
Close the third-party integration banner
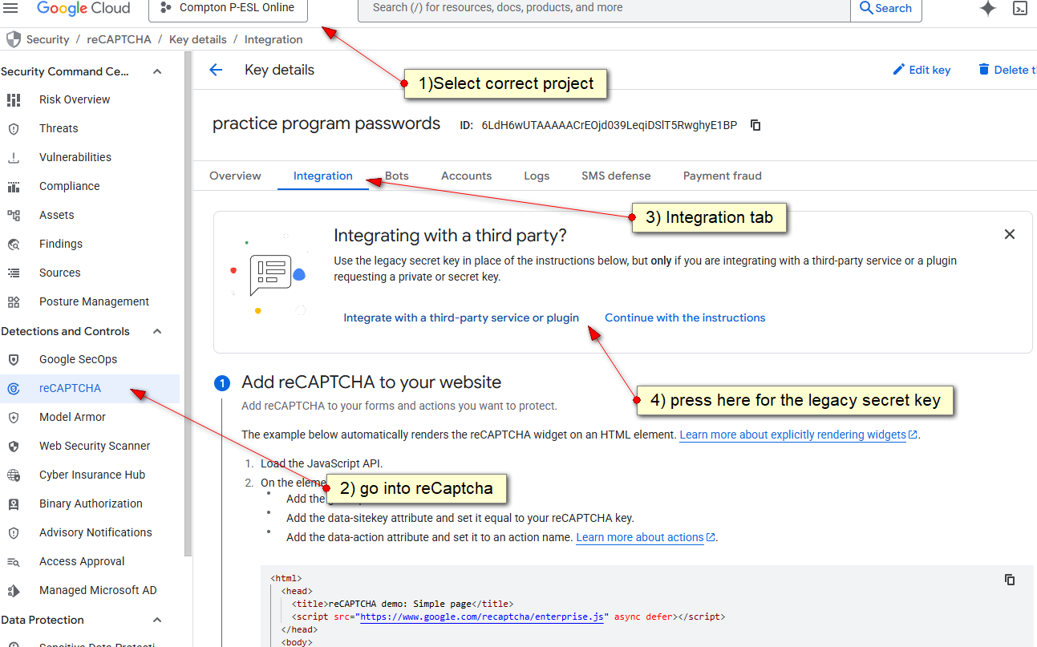click(1010, 234)
